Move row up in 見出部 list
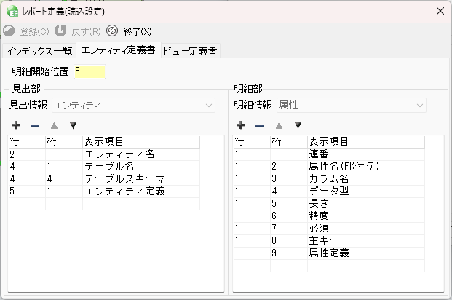 54,125
